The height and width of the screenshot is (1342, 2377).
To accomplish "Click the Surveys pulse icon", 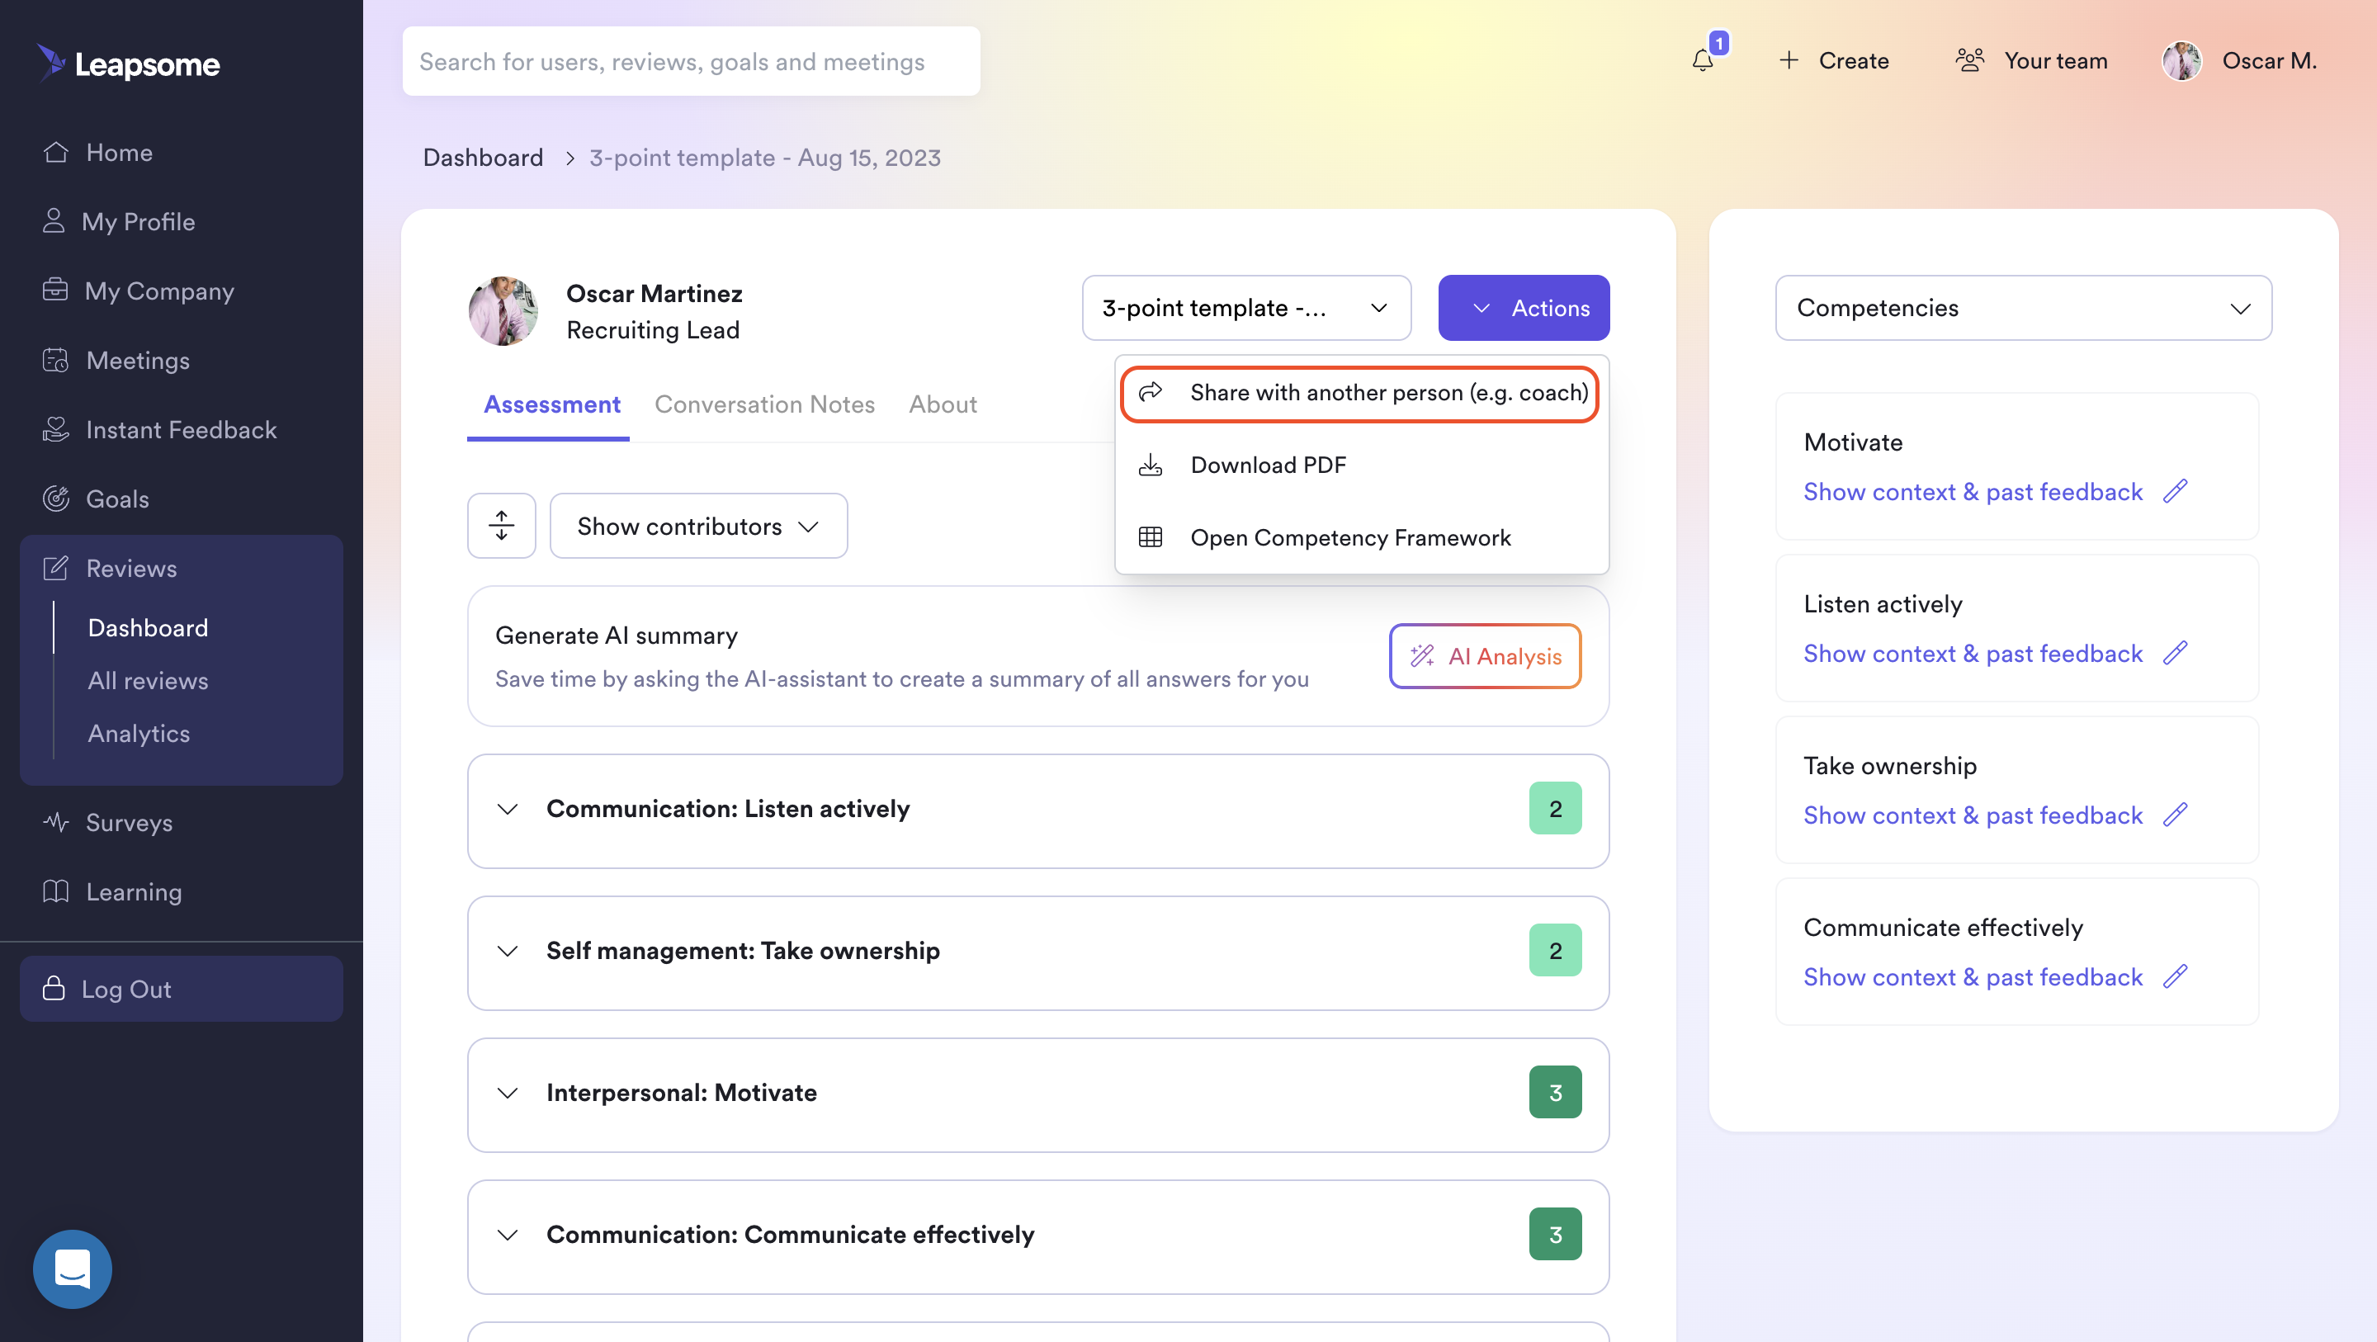I will [55, 821].
